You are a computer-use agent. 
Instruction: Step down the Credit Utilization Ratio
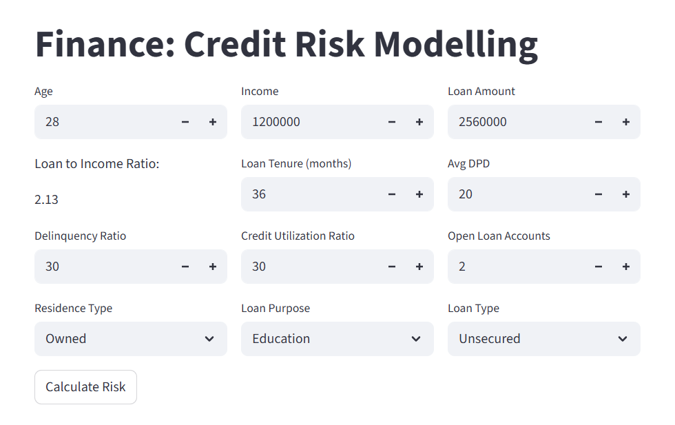392,267
